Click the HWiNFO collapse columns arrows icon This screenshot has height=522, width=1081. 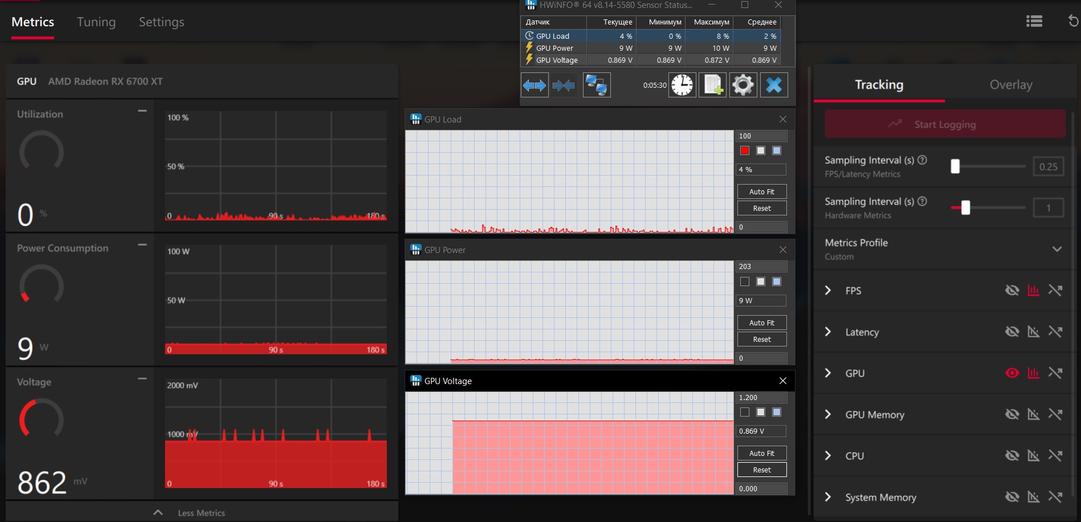tap(564, 85)
